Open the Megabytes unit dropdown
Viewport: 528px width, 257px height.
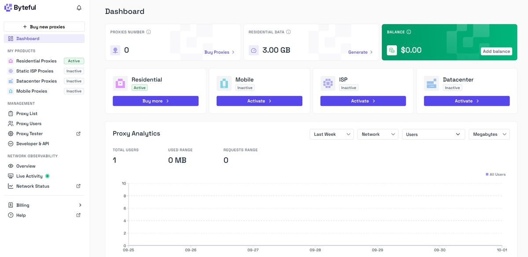click(489, 134)
